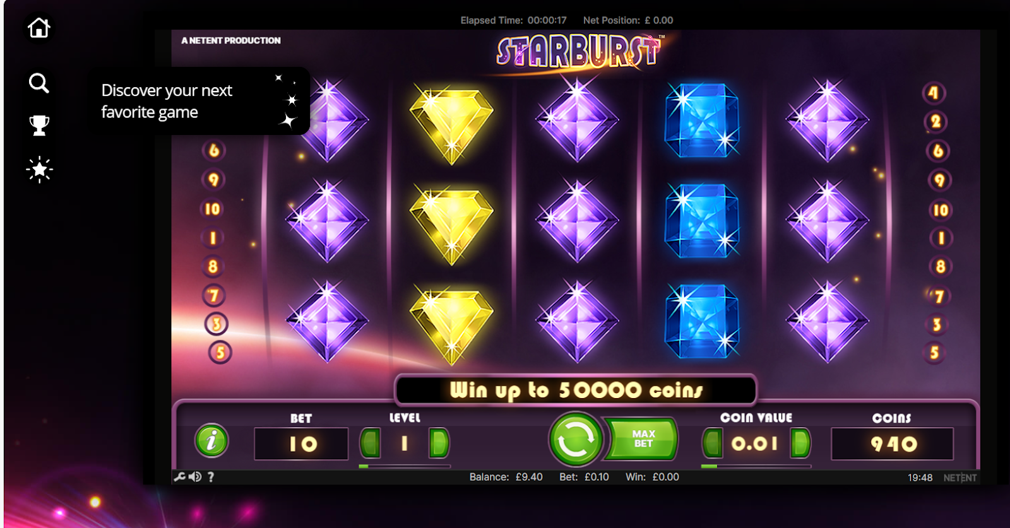Decrease the bet level with left arrow

(371, 443)
